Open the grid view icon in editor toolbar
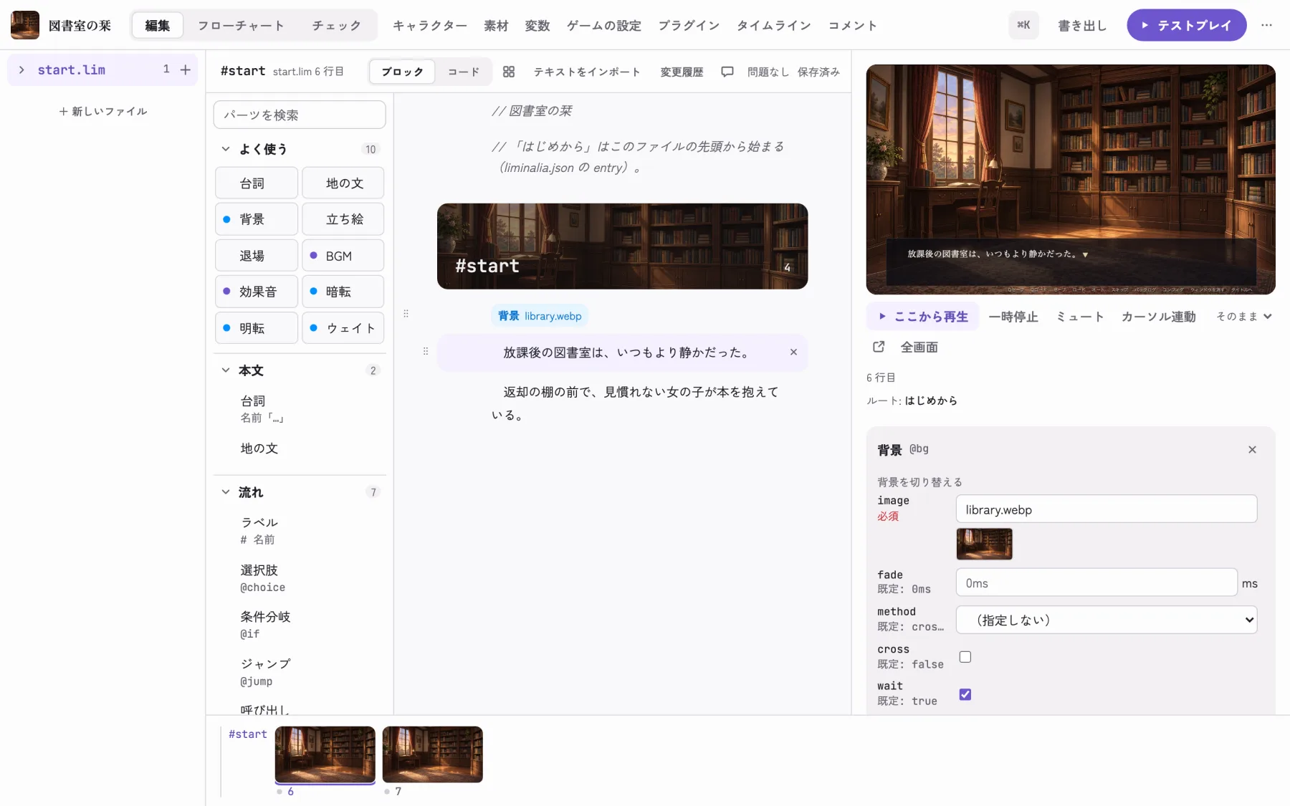1290x806 pixels. (x=509, y=72)
